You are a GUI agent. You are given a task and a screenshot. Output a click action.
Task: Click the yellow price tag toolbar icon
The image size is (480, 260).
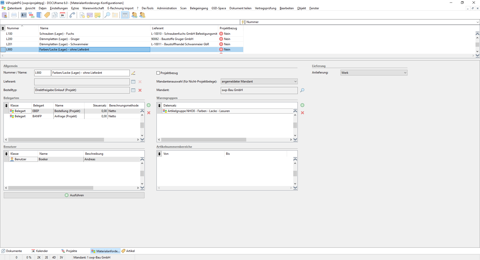[47, 15]
